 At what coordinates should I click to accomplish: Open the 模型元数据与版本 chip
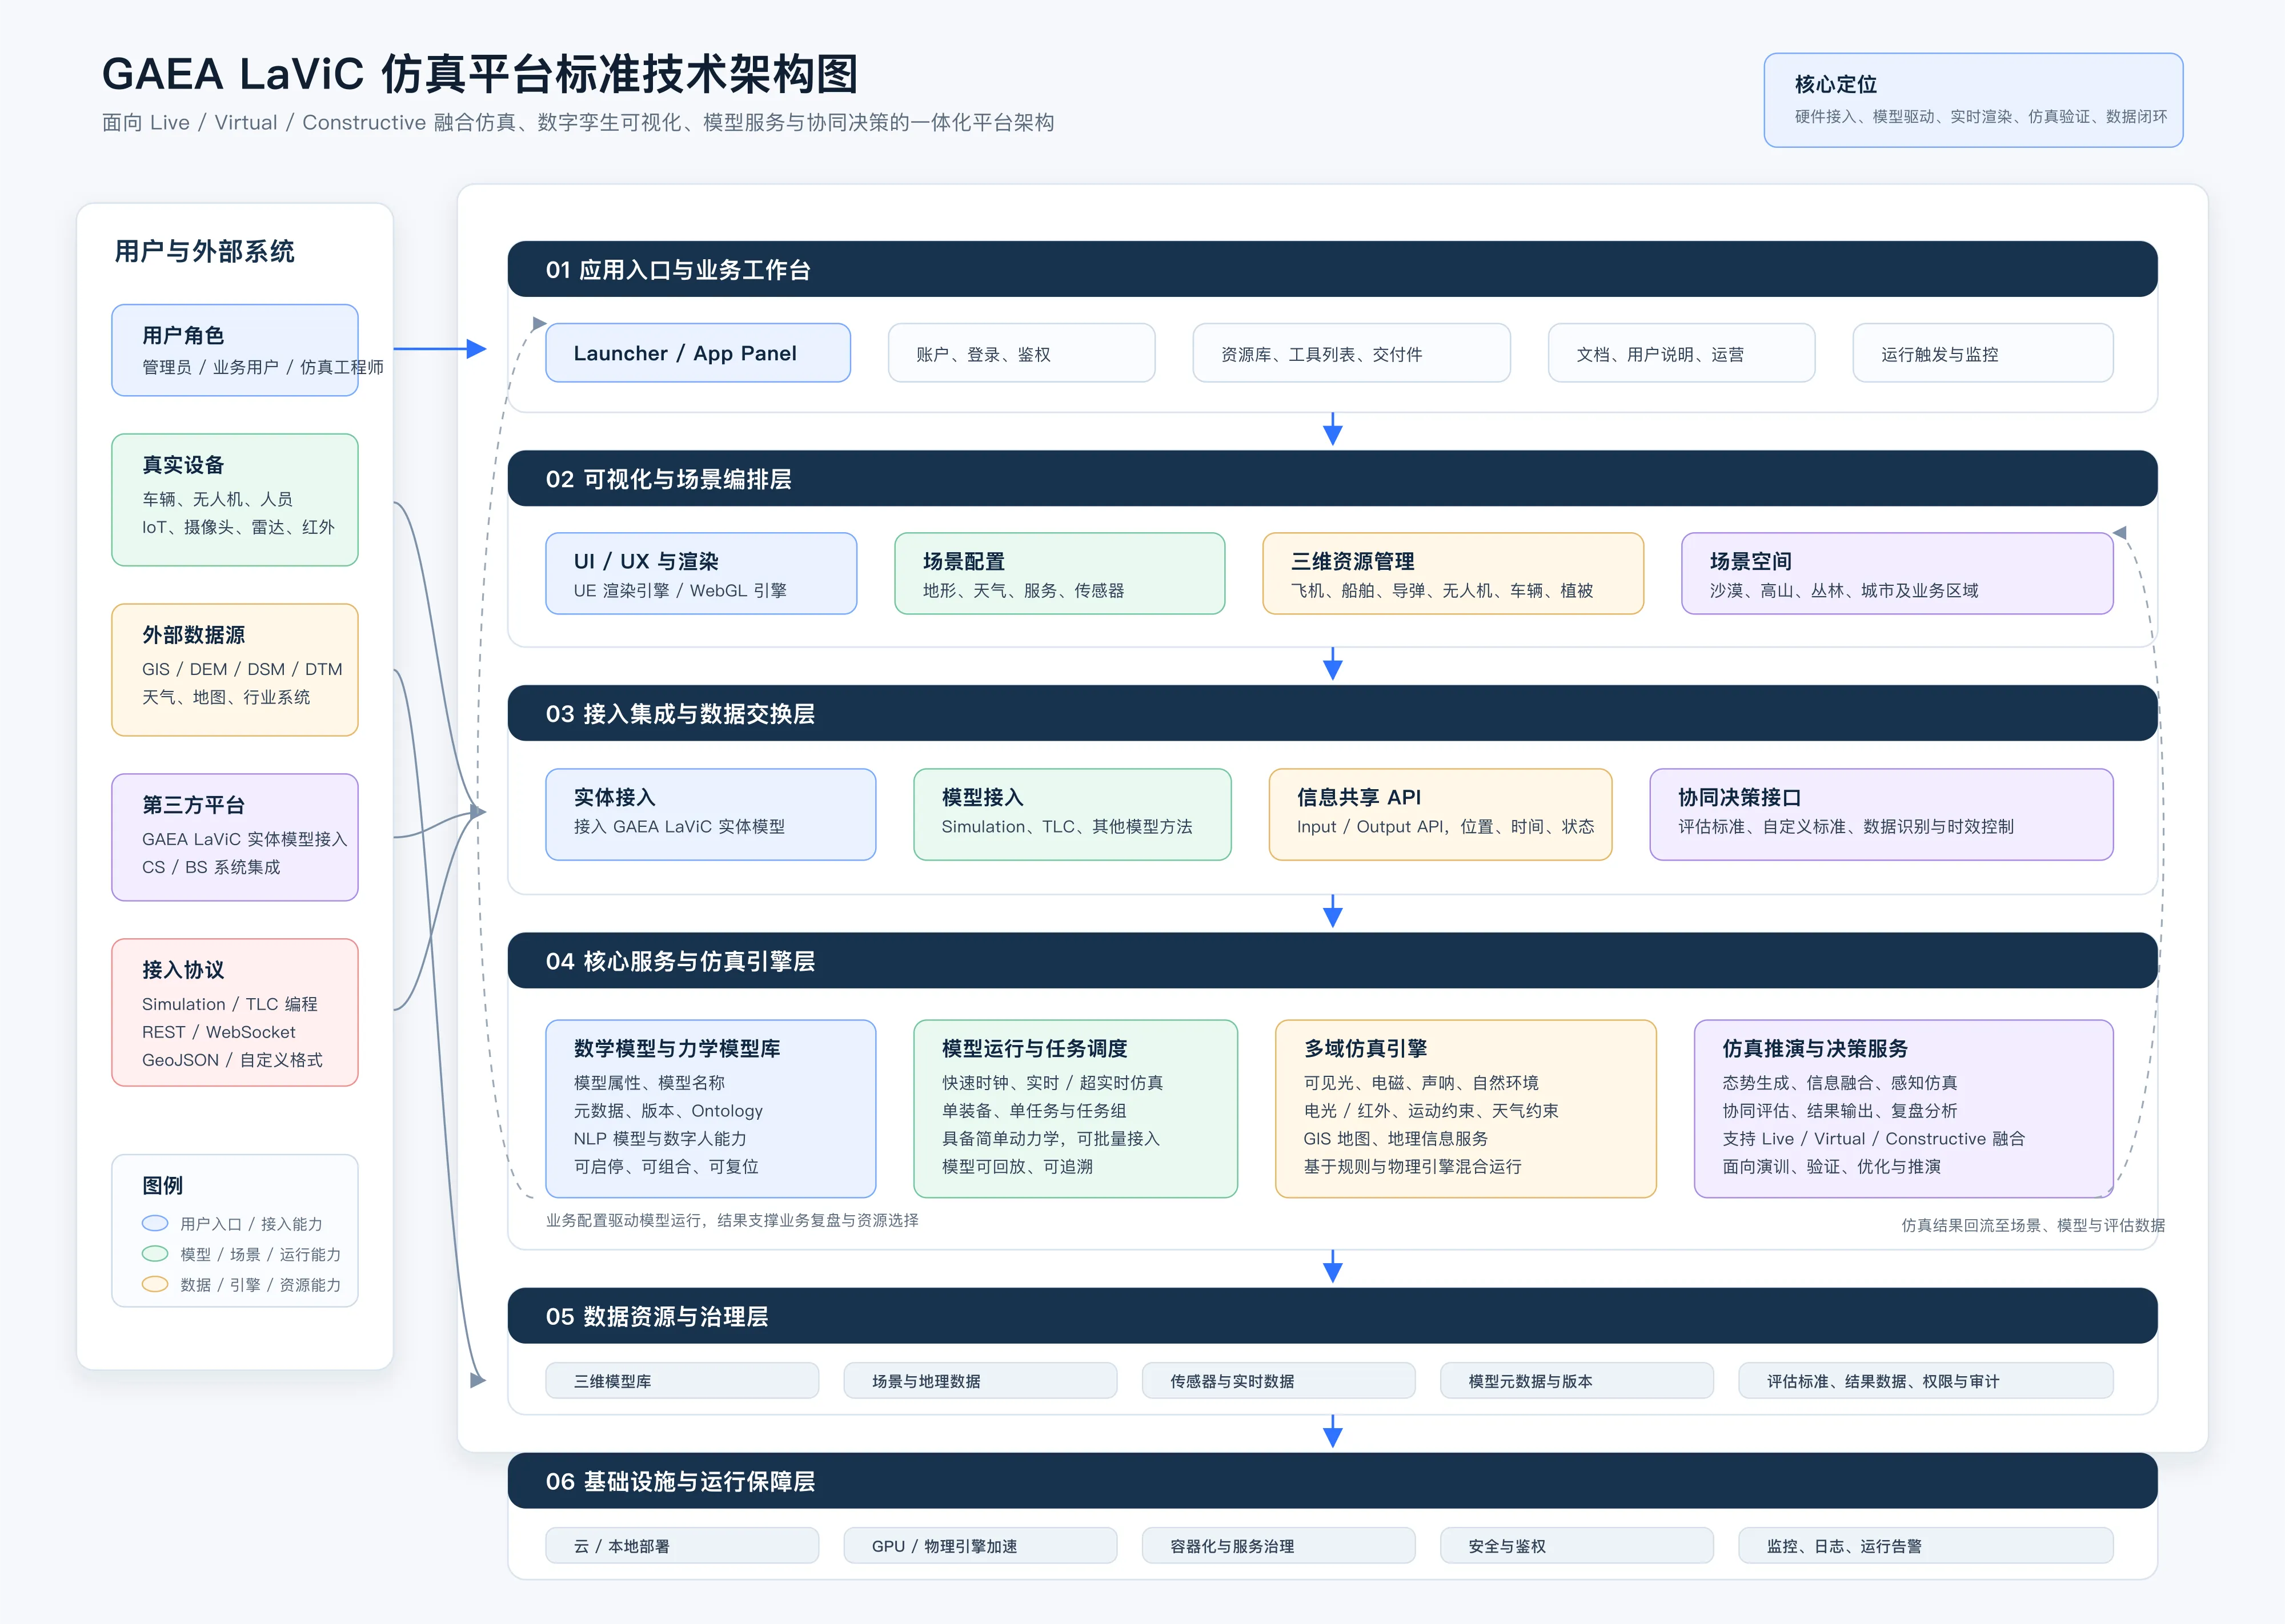[x=1577, y=1381]
